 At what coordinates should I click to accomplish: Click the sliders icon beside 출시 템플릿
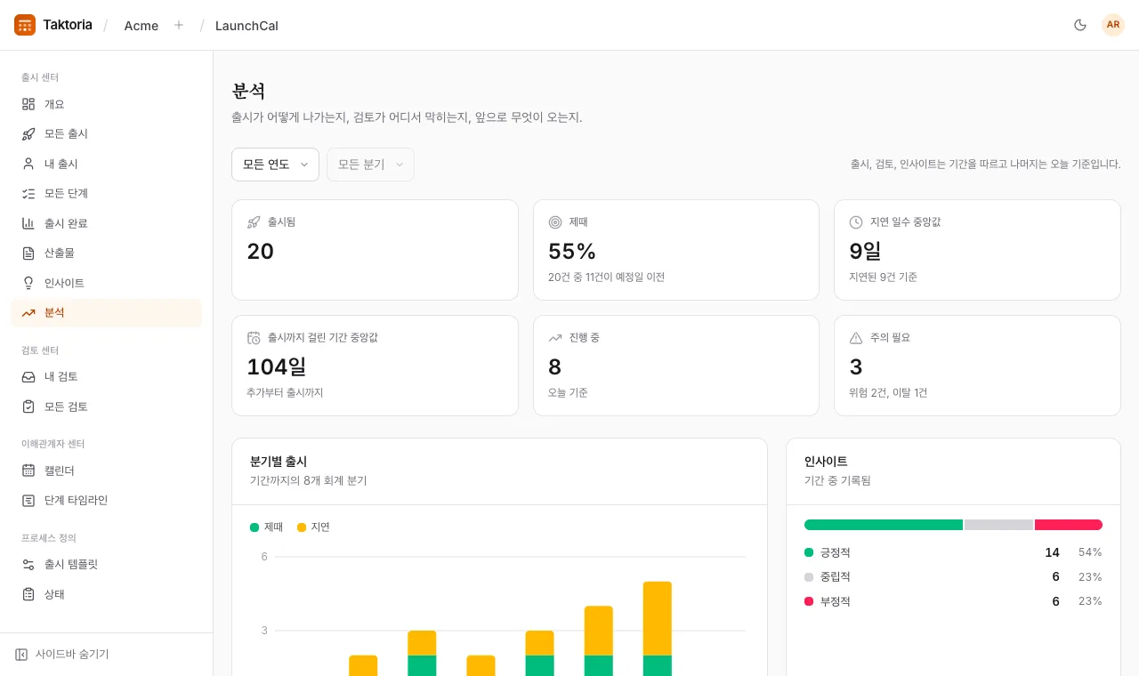click(x=28, y=564)
